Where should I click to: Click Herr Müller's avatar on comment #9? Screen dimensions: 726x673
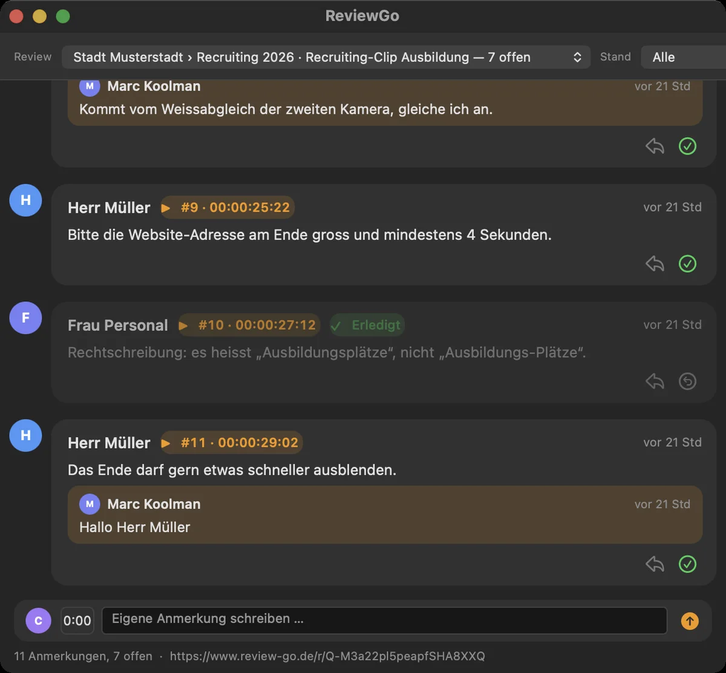pos(25,200)
